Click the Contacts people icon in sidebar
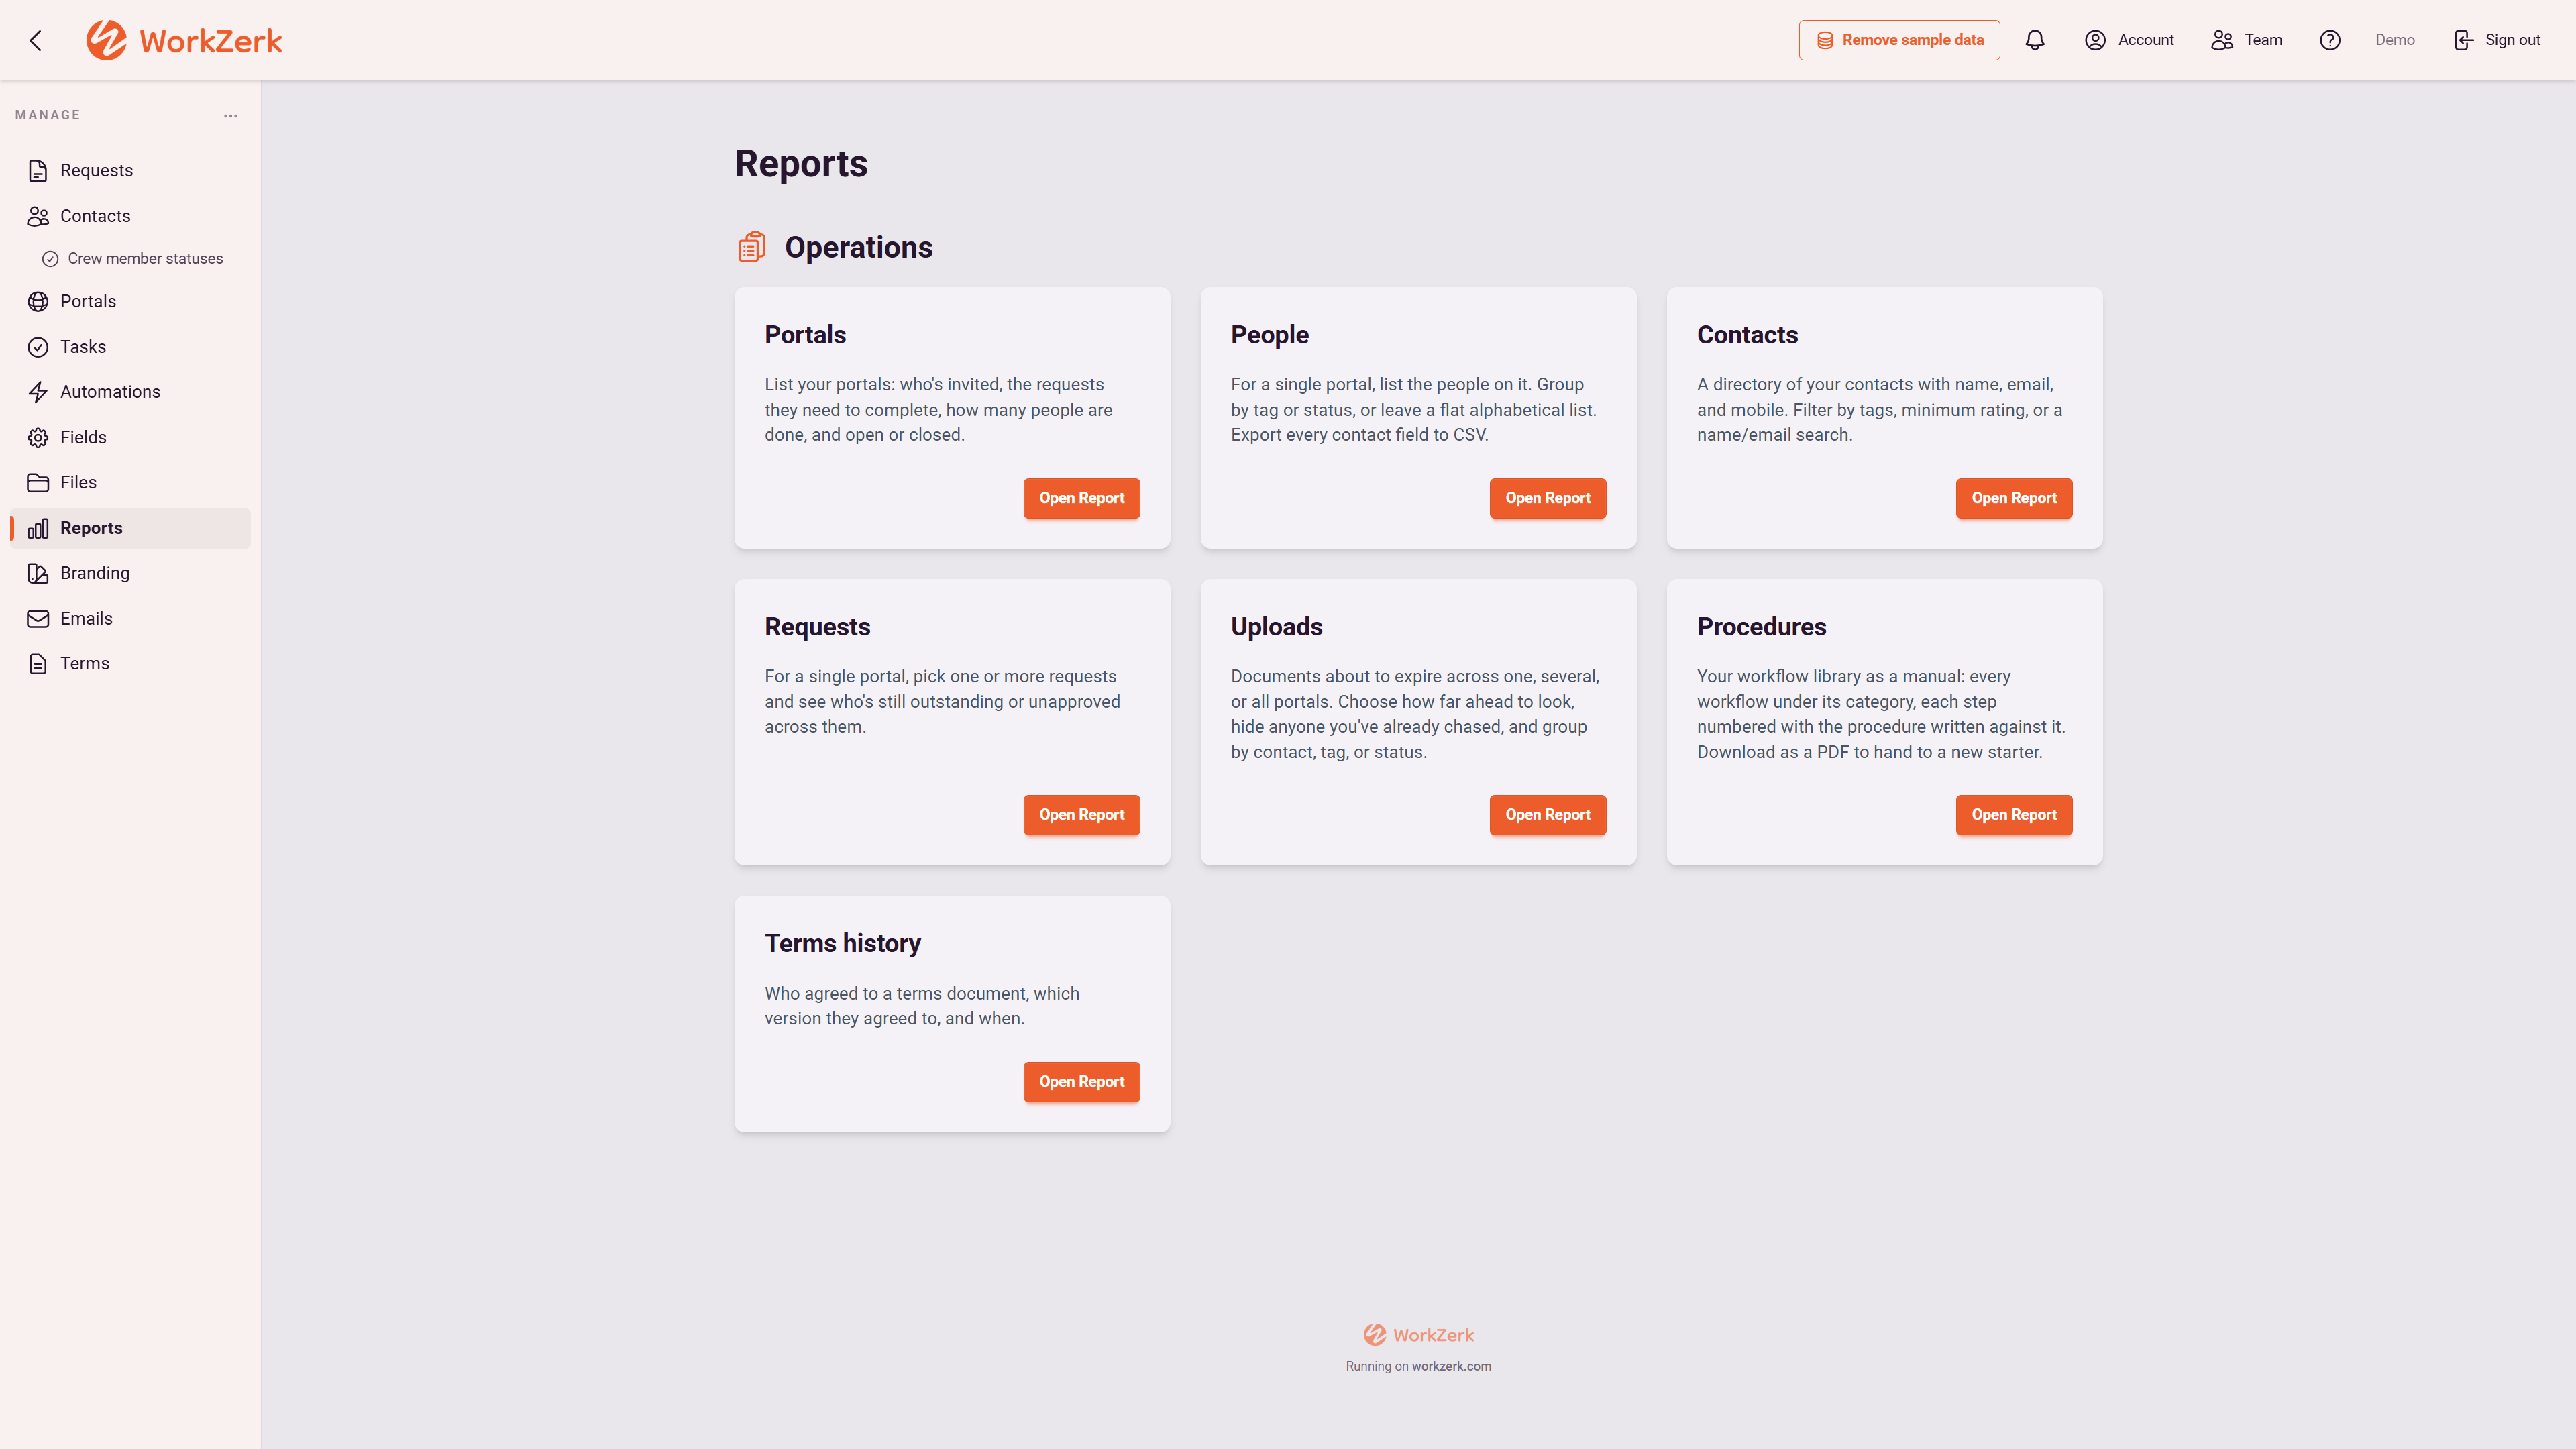The width and height of the screenshot is (2576, 1449). (x=38, y=216)
